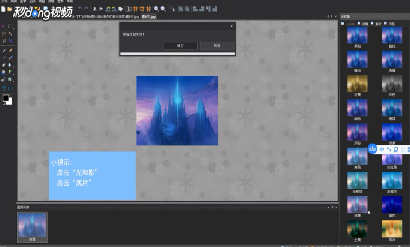
Task: Apply the 淡翠绿 effect thumbnail
Action: pos(357,180)
